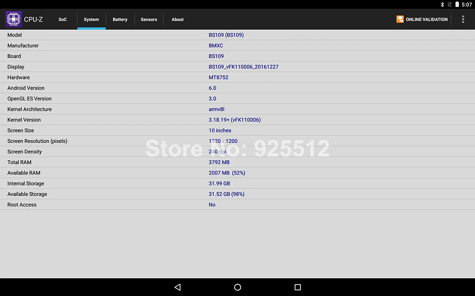Select the 2007 MB (52%) value
Screen dimensions: 475x296
tap(227, 173)
